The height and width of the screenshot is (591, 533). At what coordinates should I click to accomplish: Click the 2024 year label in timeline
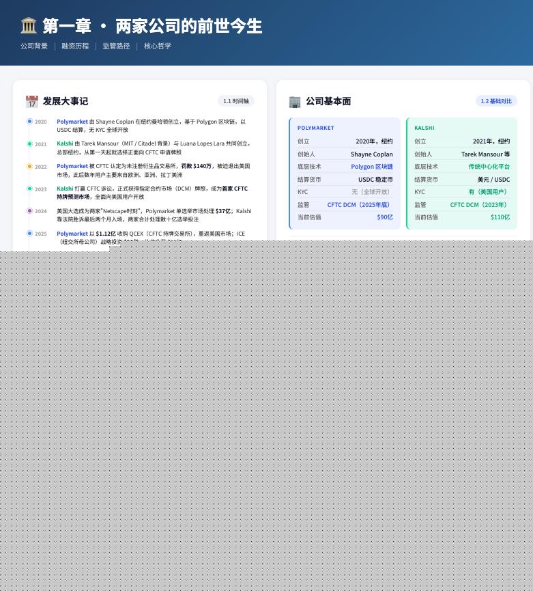tap(41, 211)
